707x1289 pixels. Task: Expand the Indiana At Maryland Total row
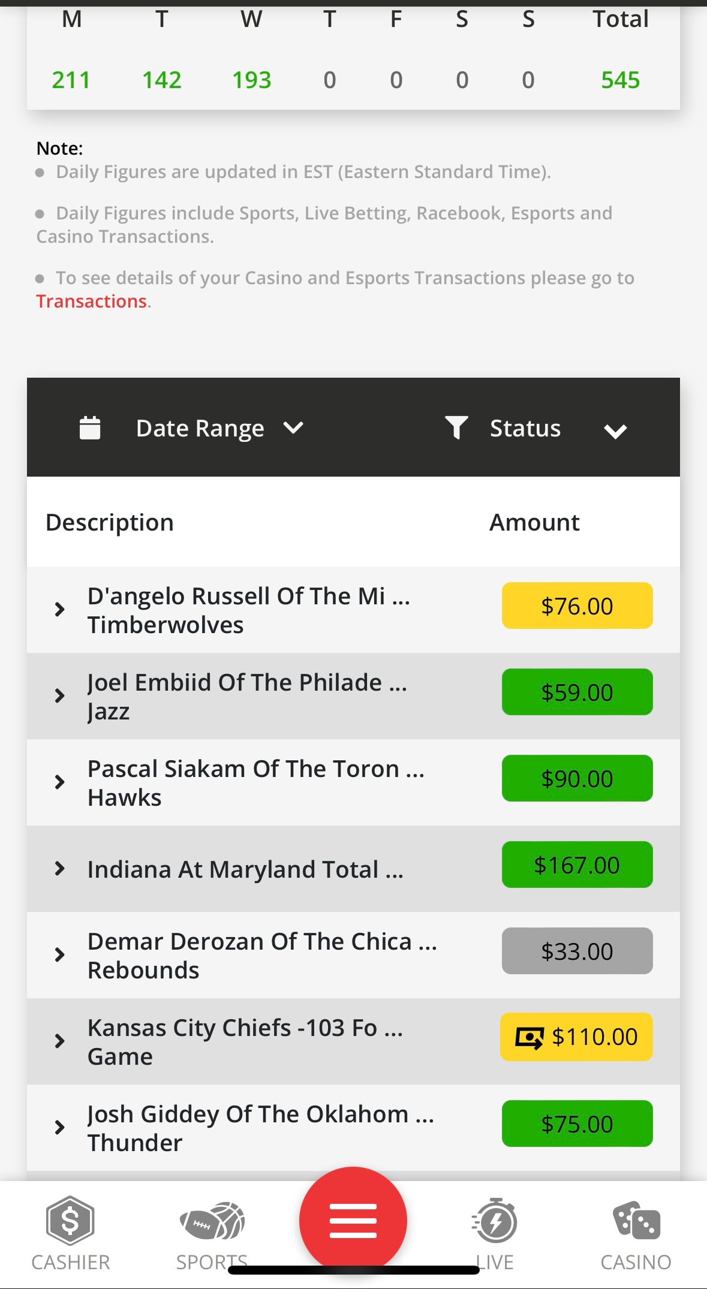tap(59, 869)
